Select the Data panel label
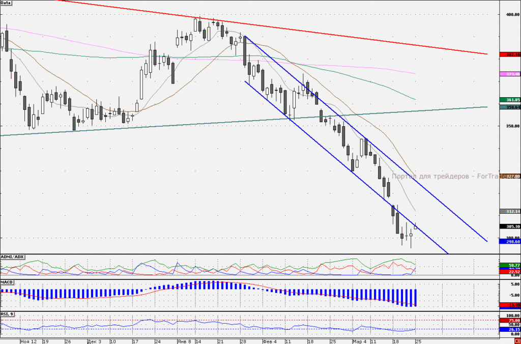This screenshot has width=521, height=344. [6, 3]
